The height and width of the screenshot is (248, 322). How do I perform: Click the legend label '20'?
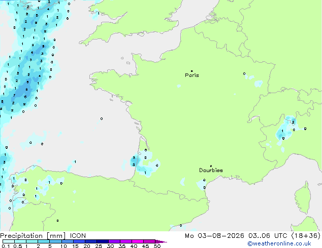(87, 246)
